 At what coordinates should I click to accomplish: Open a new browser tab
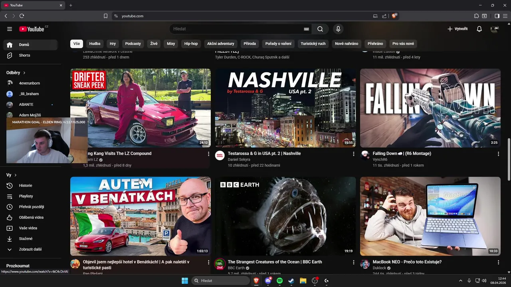(71, 5)
